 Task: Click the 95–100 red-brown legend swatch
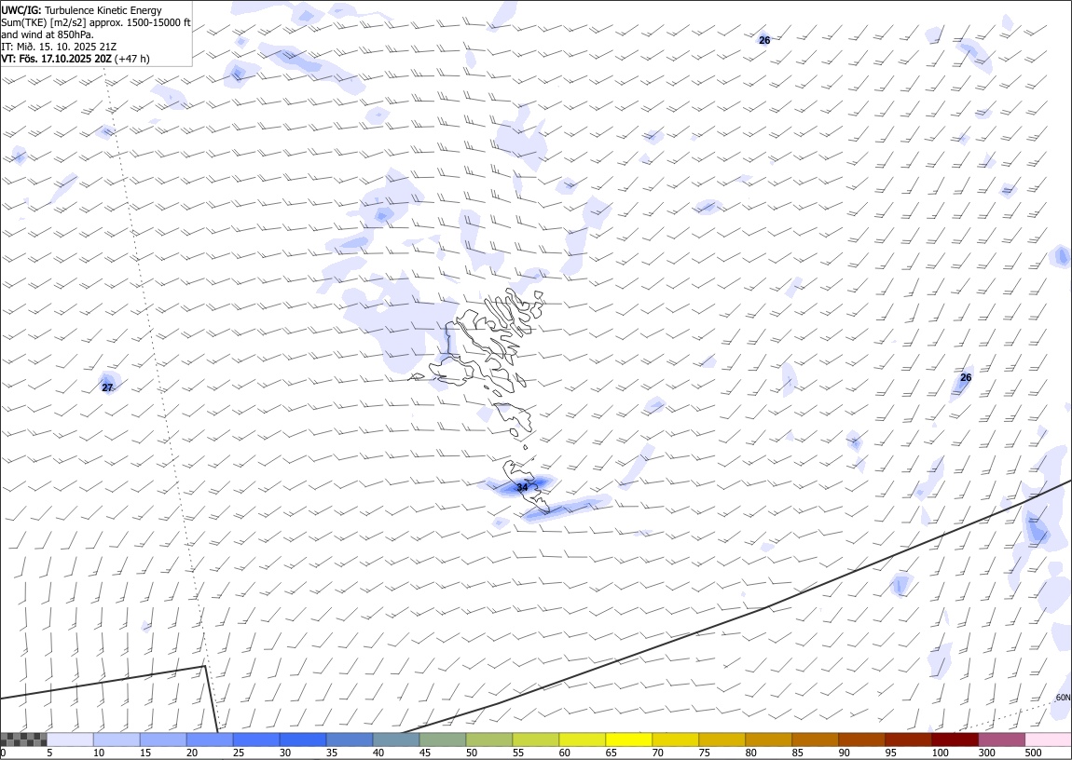point(908,740)
